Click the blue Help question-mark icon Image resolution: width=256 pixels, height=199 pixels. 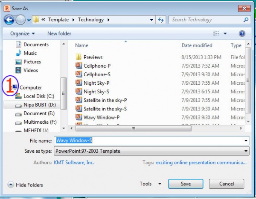click(242, 33)
